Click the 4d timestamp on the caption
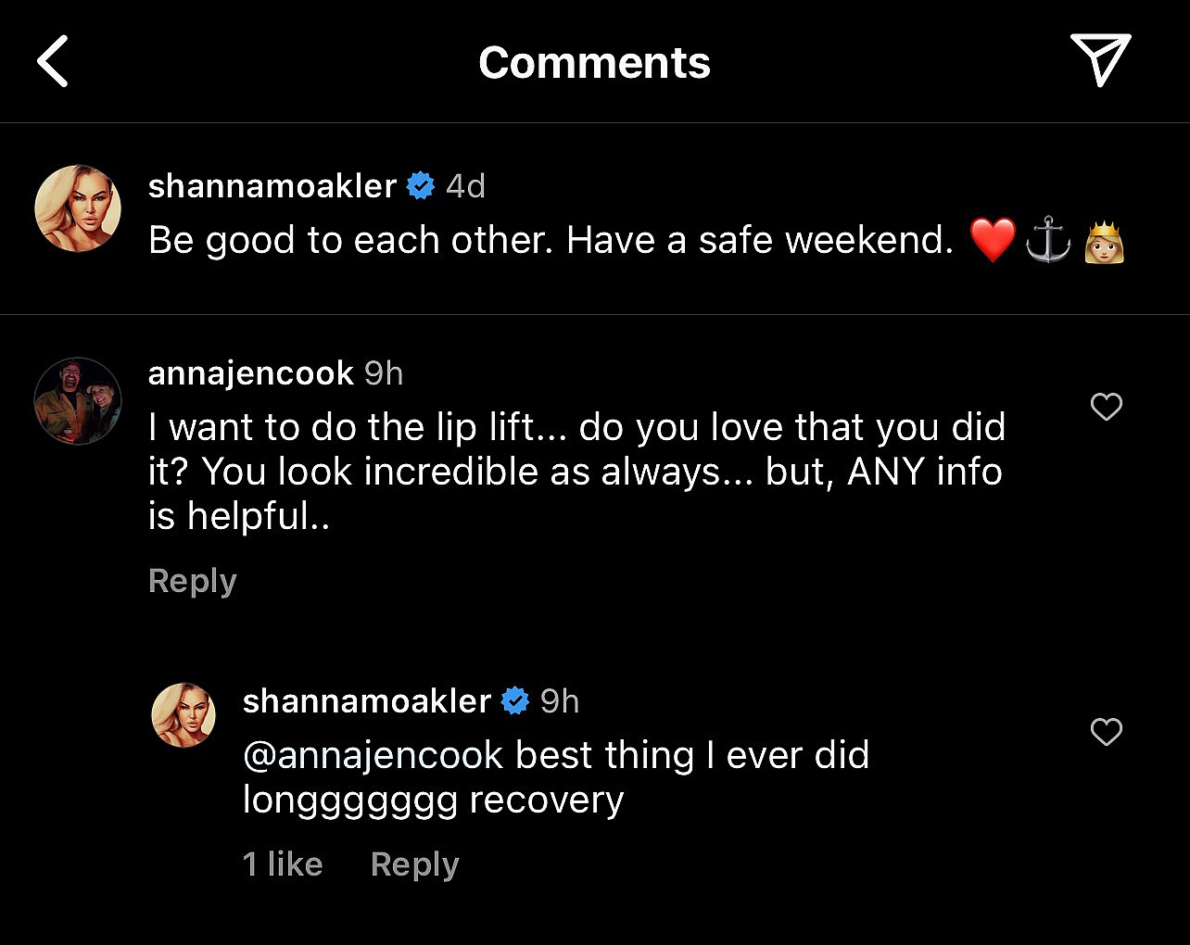 point(464,185)
